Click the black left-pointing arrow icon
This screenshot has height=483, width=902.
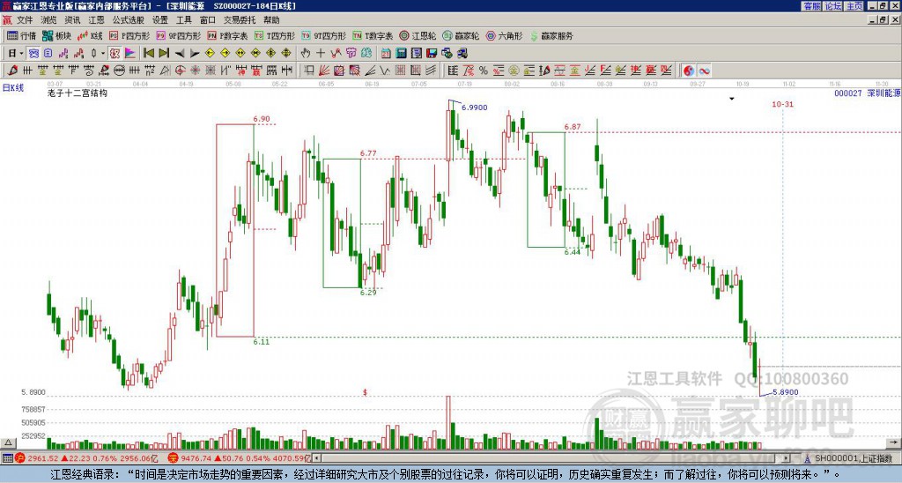[180, 53]
